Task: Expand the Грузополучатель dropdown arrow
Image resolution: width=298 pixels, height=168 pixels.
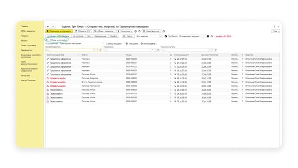Action: click(x=210, y=50)
